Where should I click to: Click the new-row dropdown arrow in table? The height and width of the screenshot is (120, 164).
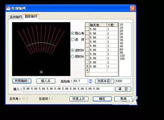[x=87, y=70]
